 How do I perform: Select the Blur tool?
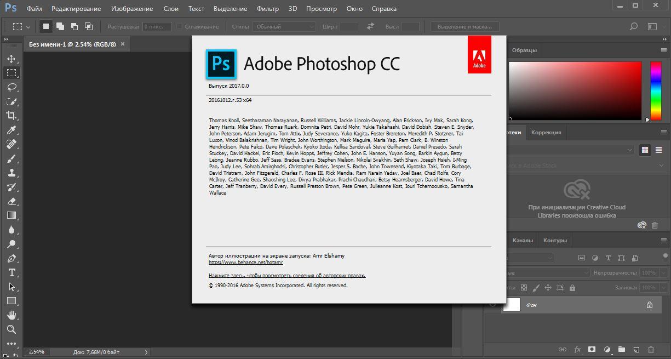pyautogui.click(x=12, y=230)
